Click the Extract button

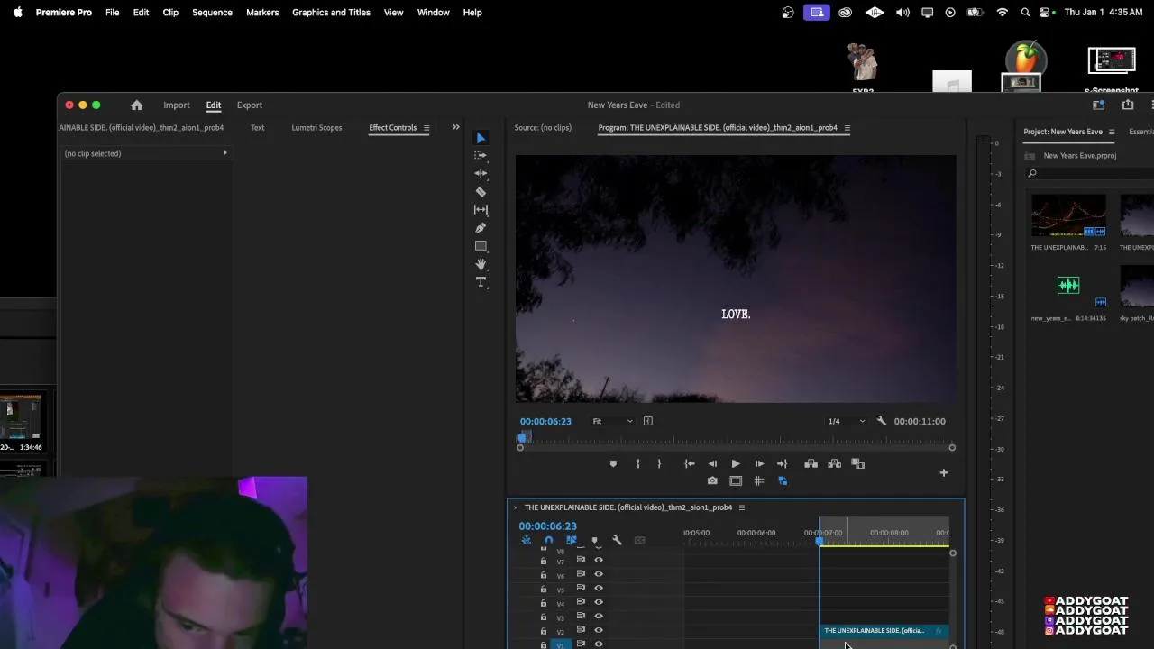834,464
